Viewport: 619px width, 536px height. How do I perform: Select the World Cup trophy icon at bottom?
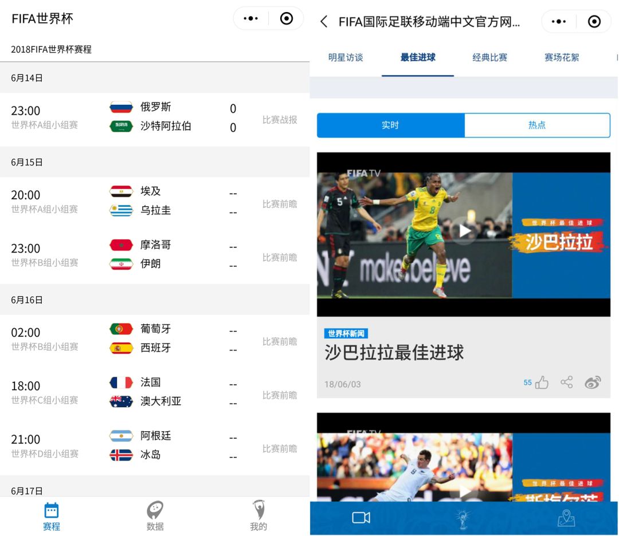click(x=463, y=517)
